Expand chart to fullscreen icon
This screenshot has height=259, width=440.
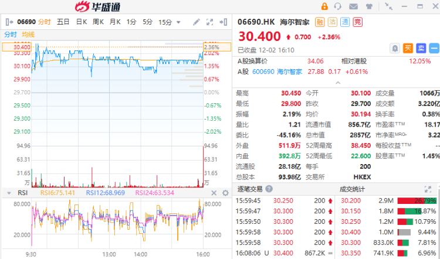click(209, 22)
